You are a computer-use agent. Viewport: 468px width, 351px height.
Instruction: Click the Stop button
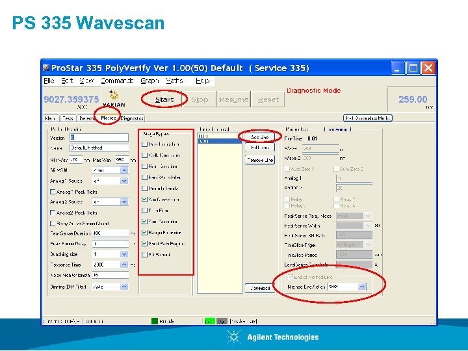coord(200,99)
